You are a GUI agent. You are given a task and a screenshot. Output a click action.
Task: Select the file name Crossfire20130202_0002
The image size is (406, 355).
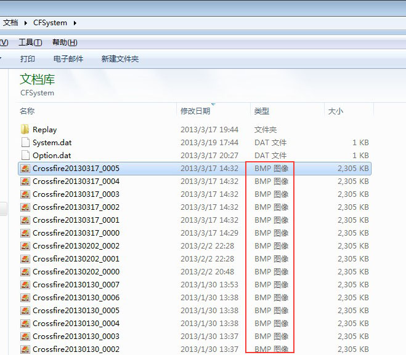point(76,246)
